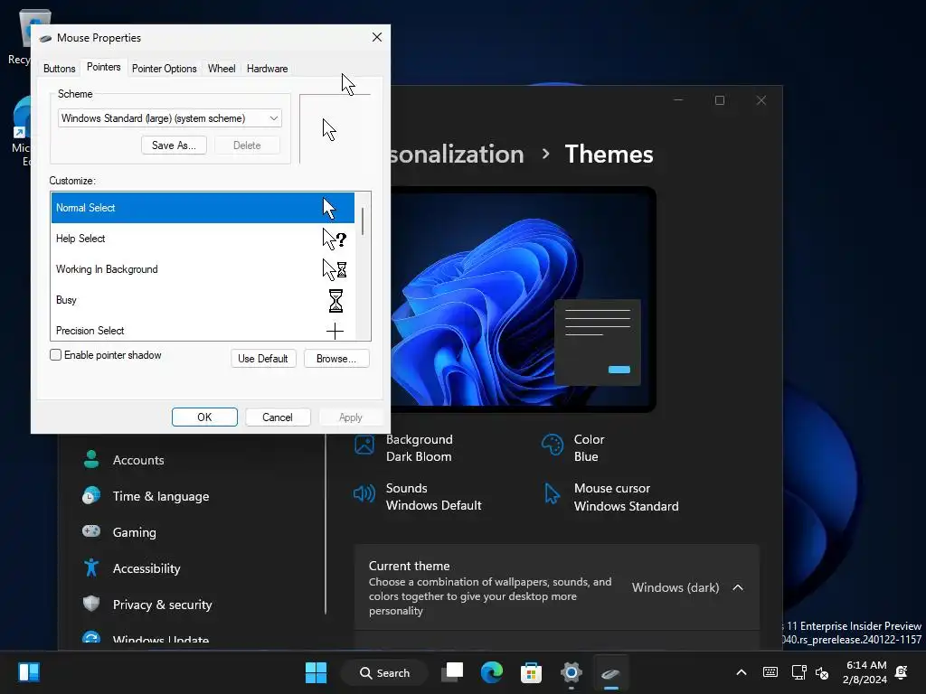Launch Microsoft Edge from taskbar
The height and width of the screenshot is (694, 926).
click(491, 672)
